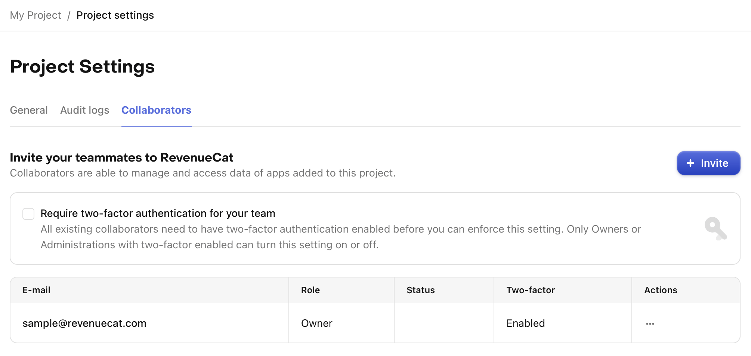Select the Collaborators tab
Viewport: 751px width, 356px height.
[156, 110]
